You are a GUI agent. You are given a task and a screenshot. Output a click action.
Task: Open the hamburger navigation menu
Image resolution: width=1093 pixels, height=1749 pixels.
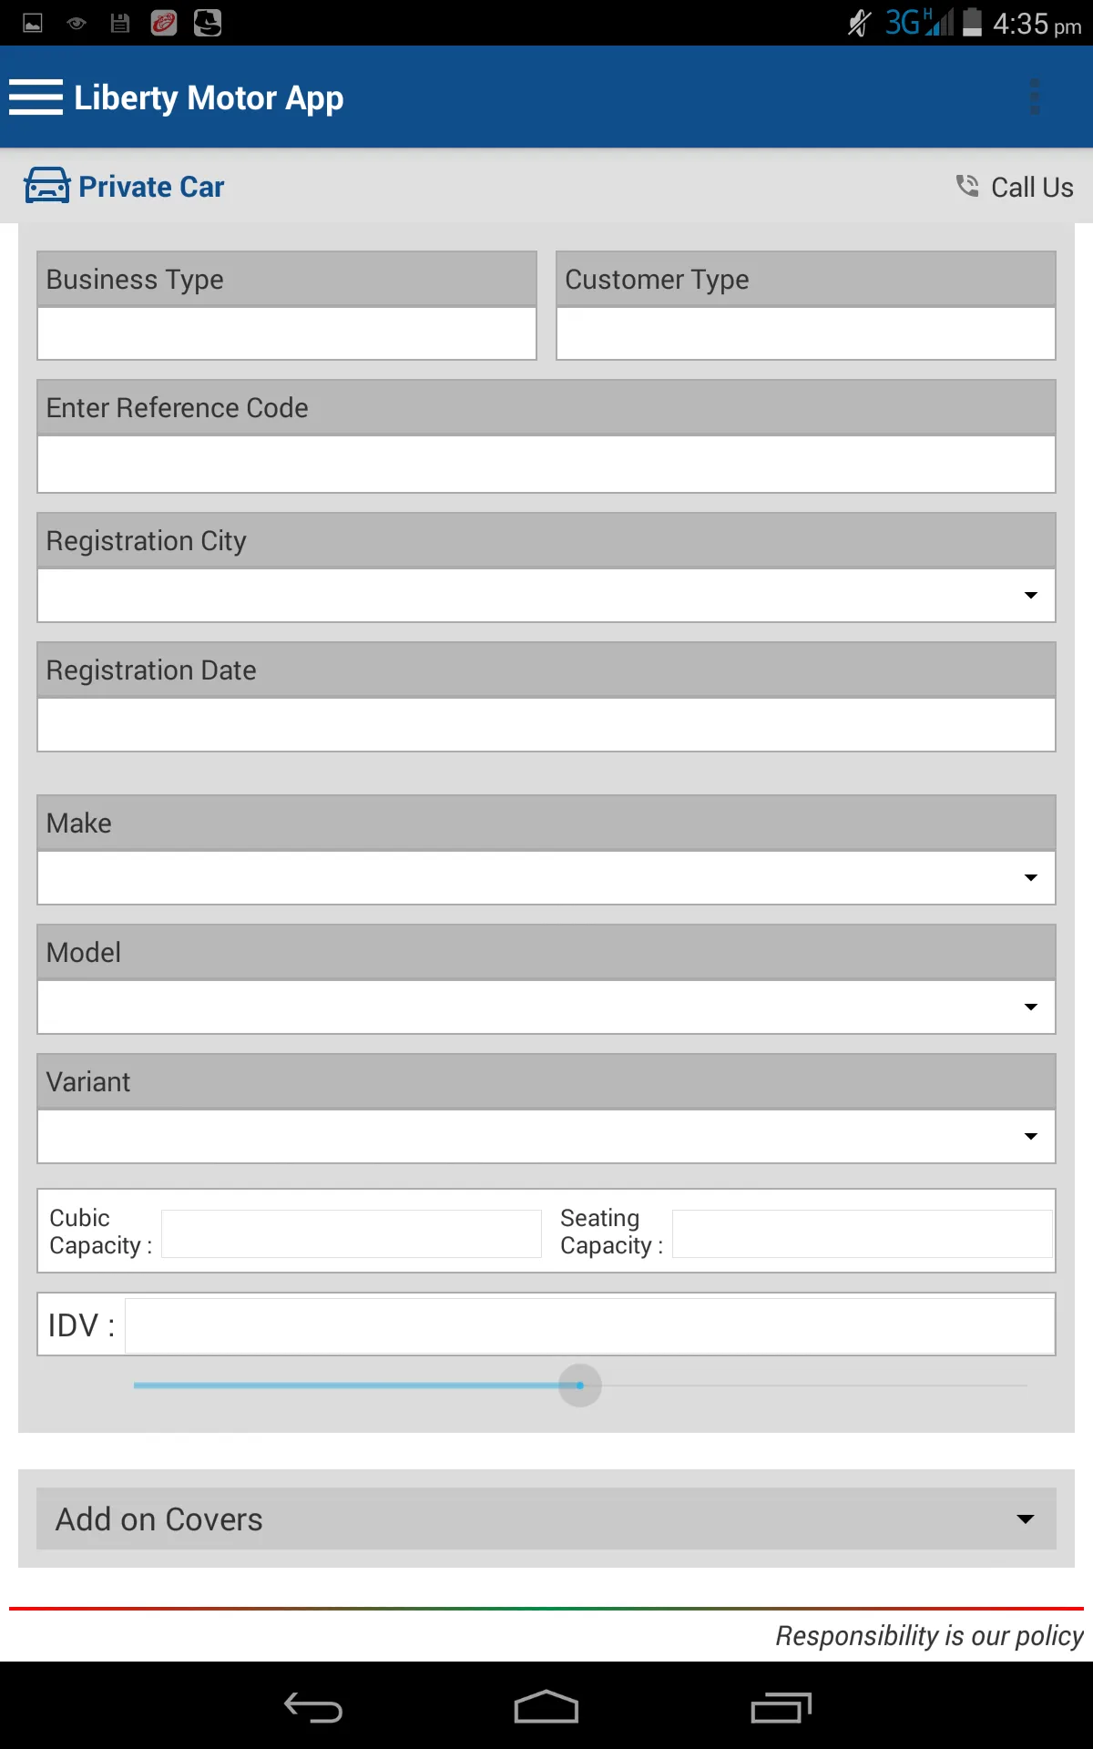(x=36, y=97)
